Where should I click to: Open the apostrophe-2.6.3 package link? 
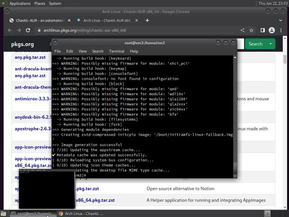click(x=33, y=129)
